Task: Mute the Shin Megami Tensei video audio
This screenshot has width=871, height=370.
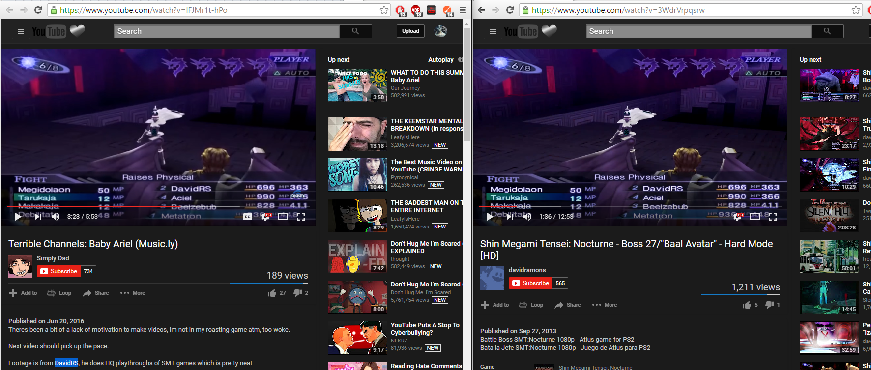Action: (527, 217)
